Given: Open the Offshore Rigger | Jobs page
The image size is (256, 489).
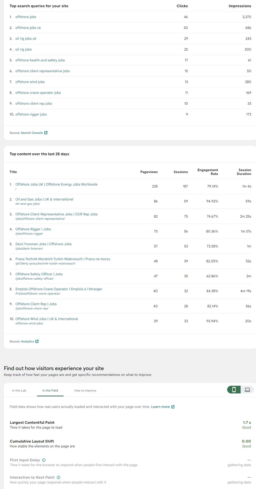Looking at the screenshot, I should coord(33,229).
